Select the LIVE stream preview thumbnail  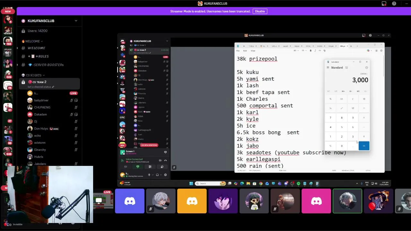click(103, 201)
